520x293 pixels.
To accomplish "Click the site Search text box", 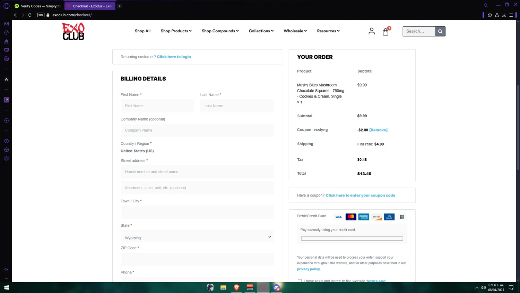I will click(419, 31).
